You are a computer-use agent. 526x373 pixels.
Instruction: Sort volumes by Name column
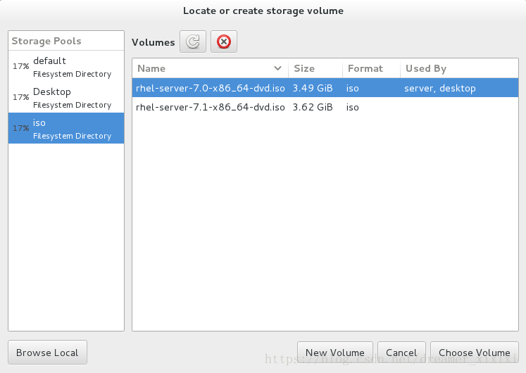(211, 68)
